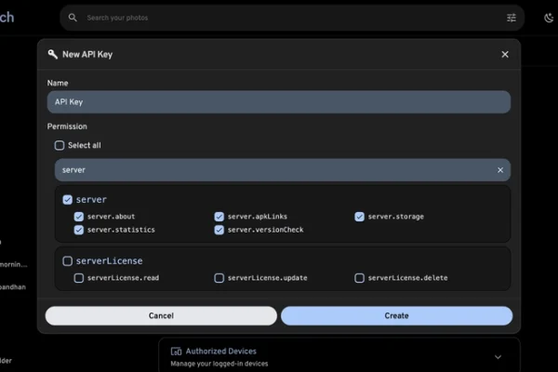Viewport: 558px width, 372px height.
Task: Expand the Authorized Devices section
Action: pos(498,356)
